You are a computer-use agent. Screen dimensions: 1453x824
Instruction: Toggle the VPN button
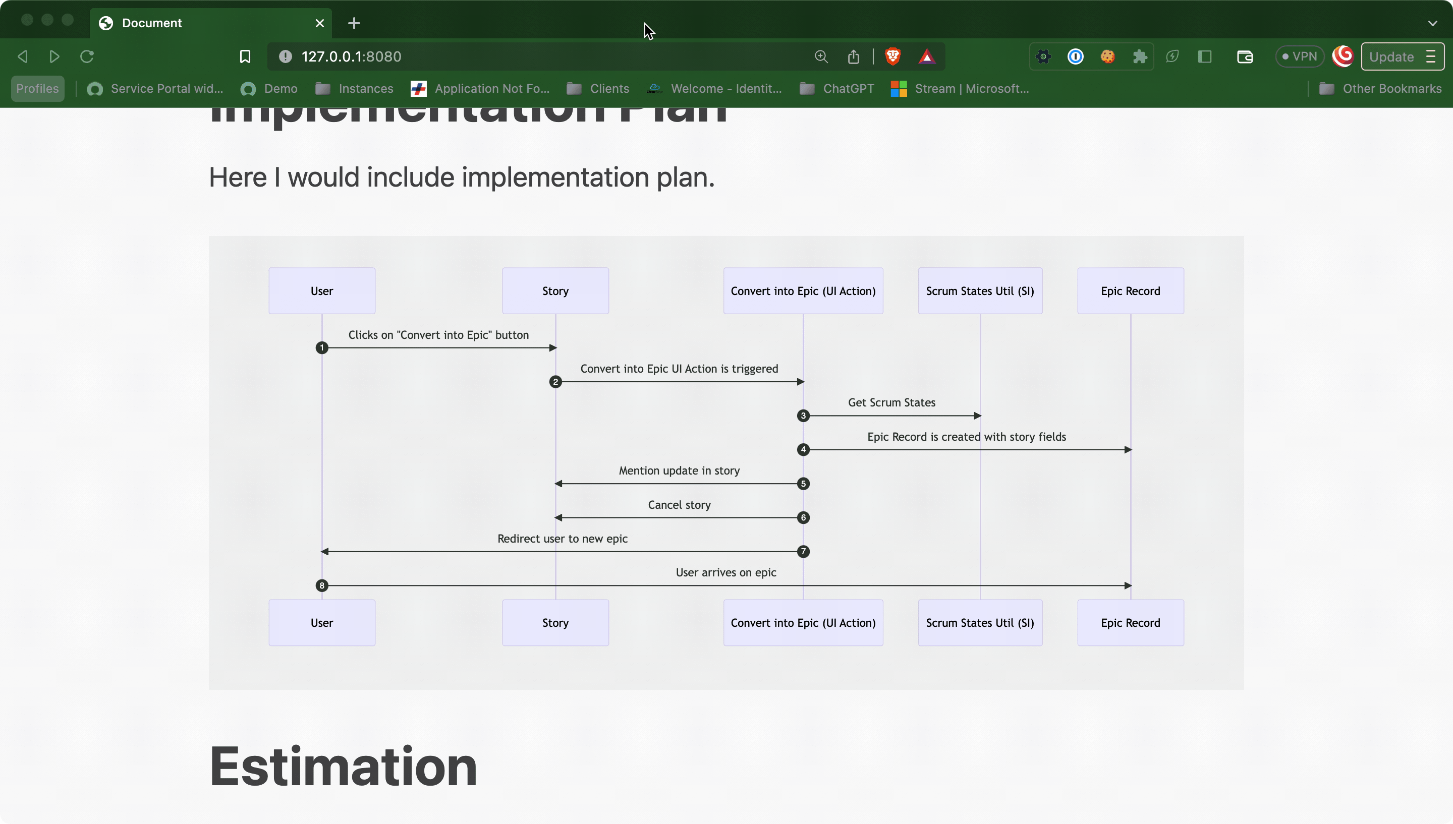pos(1300,56)
